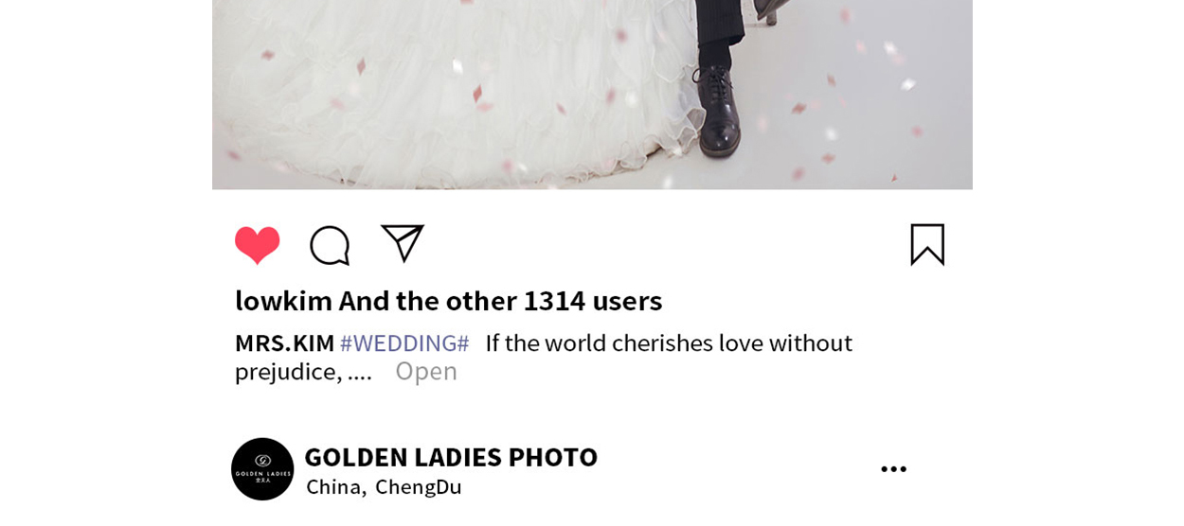This screenshot has height=526, width=1184.
Task: Open the Golden Ladies round profile avatar
Action: tap(262, 469)
